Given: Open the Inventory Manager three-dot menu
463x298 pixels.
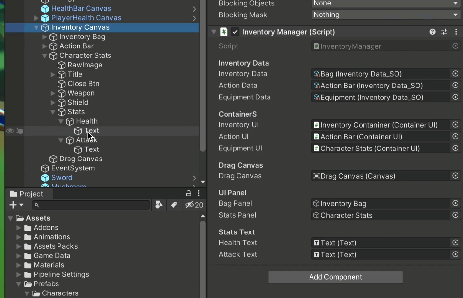Looking at the screenshot, I should click(x=456, y=32).
